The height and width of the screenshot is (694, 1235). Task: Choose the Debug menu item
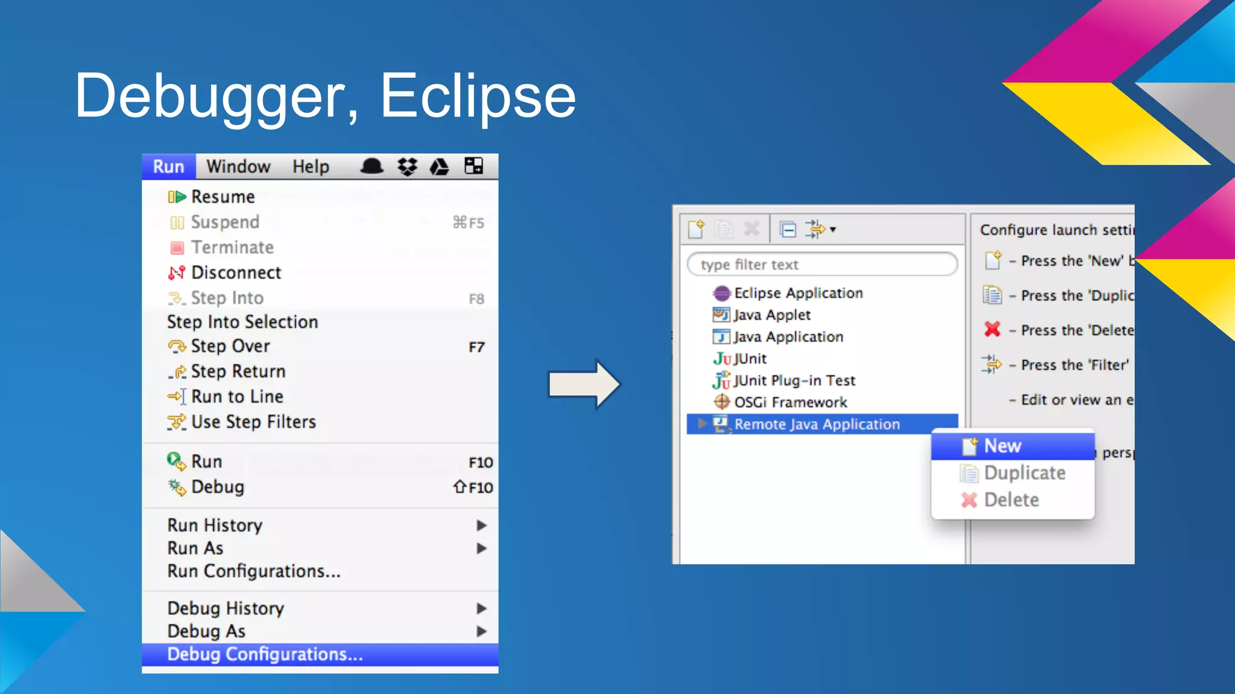pyautogui.click(x=320, y=487)
